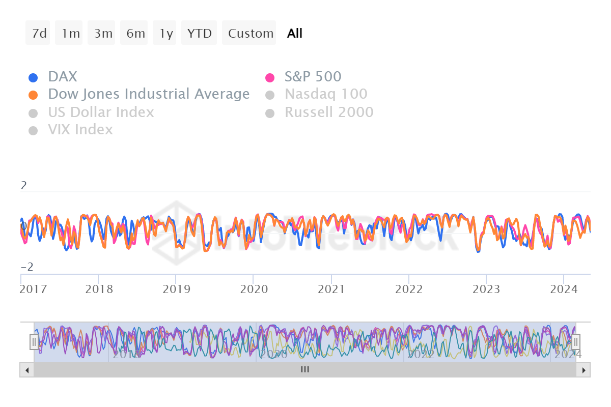This screenshot has width=611, height=407.
Task: Click the right navigator range handle
Action: (576, 341)
